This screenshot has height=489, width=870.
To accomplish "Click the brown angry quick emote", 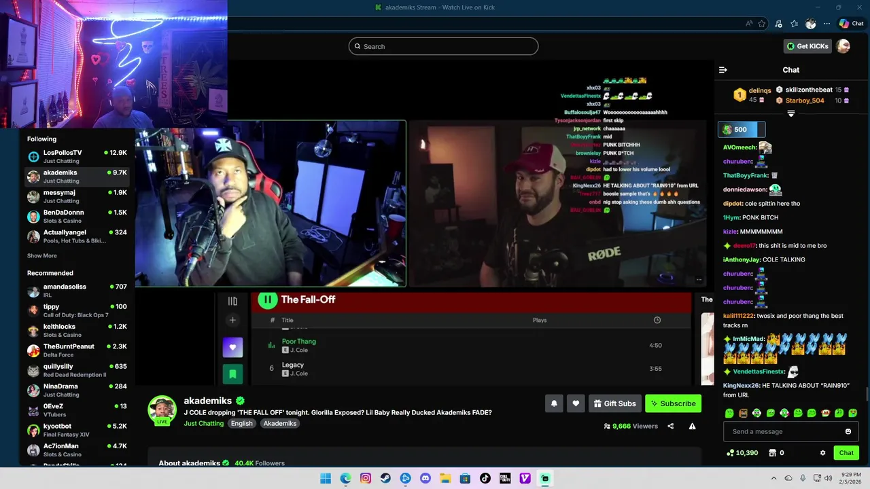I will (x=743, y=413).
